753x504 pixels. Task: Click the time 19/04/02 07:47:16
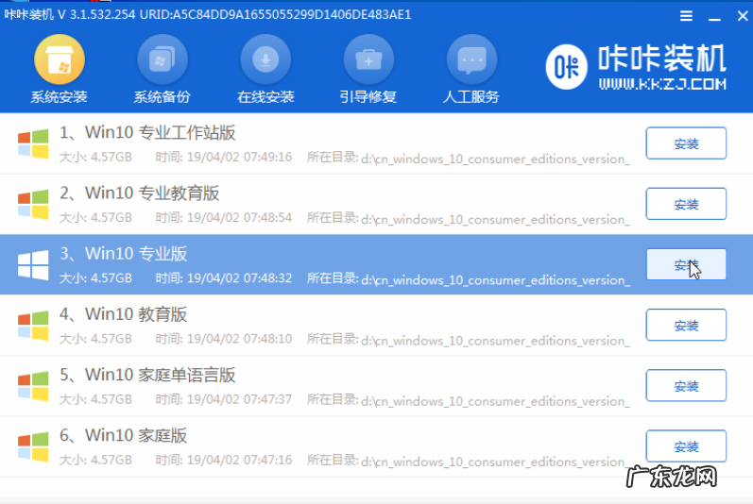pyautogui.click(x=239, y=460)
